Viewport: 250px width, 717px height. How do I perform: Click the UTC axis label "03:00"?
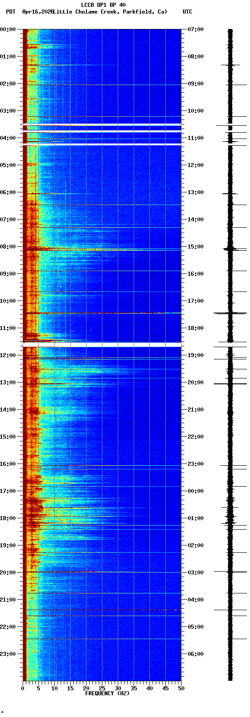click(x=196, y=573)
